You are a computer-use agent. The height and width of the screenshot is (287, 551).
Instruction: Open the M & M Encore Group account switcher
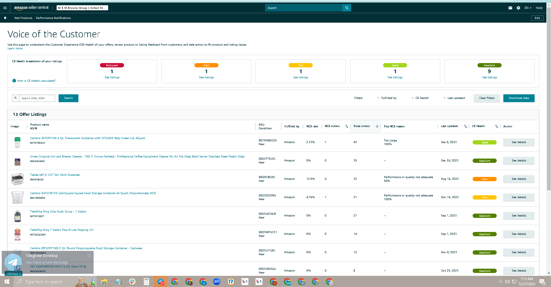click(82, 8)
